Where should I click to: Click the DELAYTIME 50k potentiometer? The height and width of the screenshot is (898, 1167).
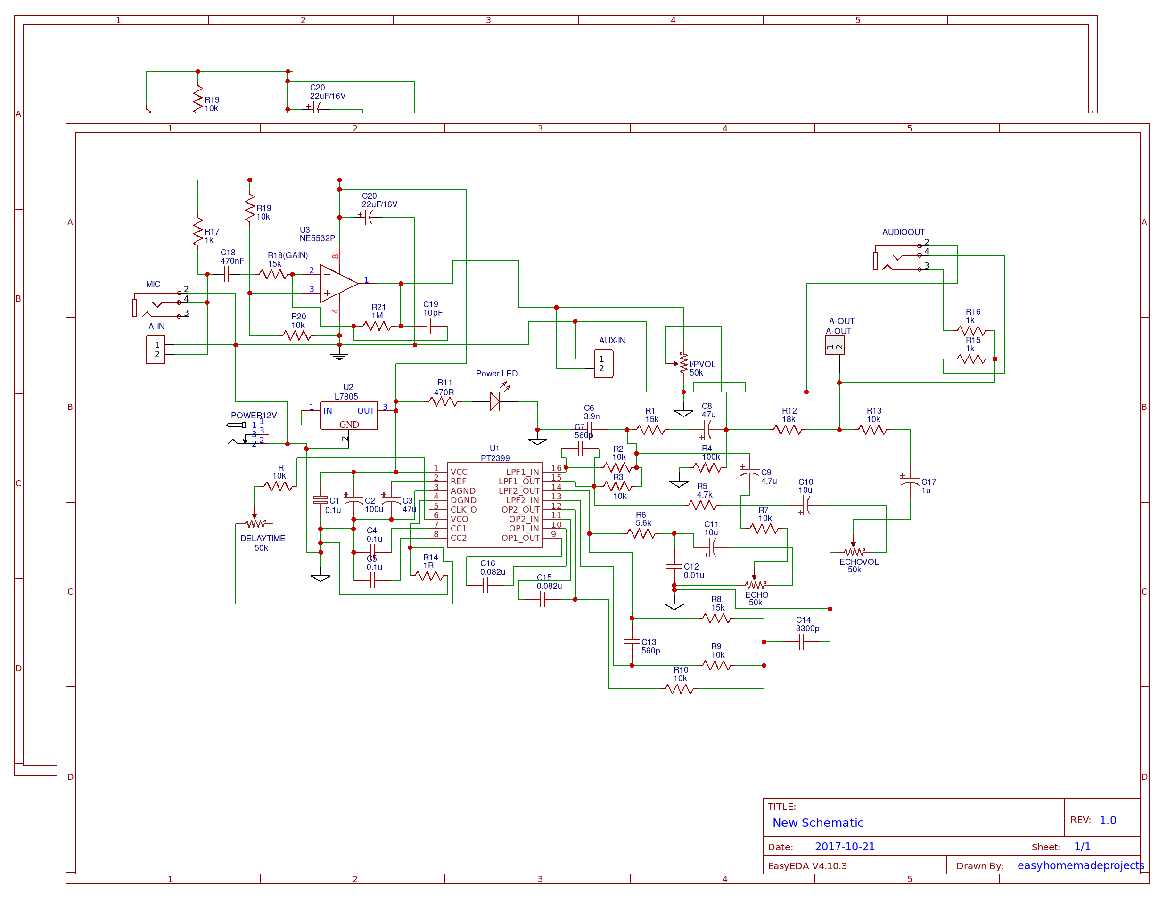pos(255,523)
